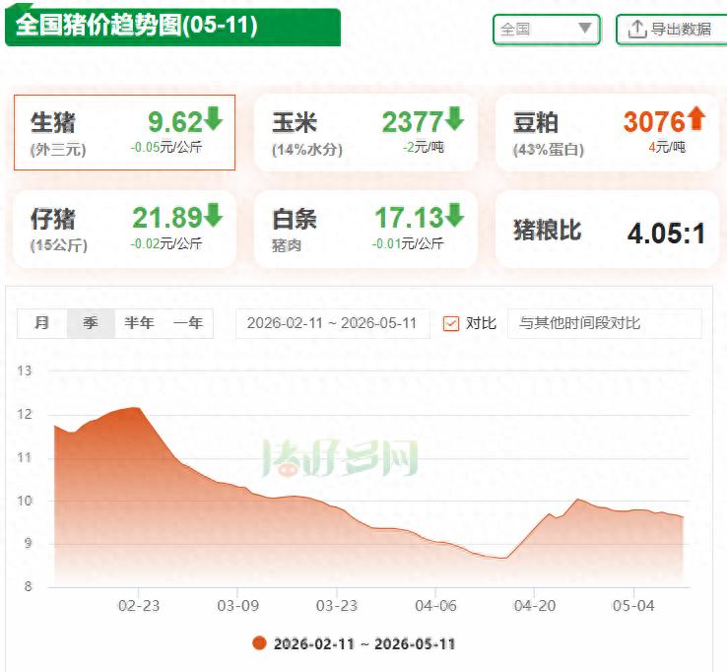The image size is (727, 672).
Task: Click the 全国猪价趋势图(05-11) title
Action: pyautogui.click(x=136, y=25)
